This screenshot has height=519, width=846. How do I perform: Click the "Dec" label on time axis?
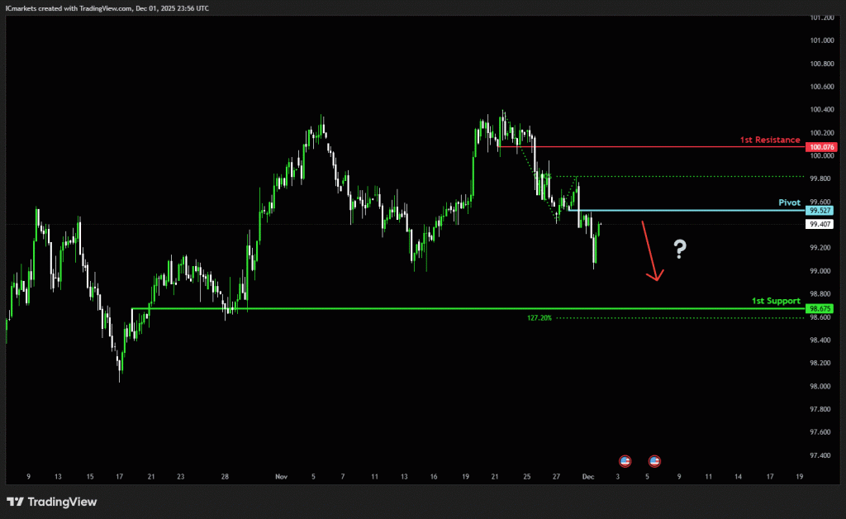pos(588,477)
